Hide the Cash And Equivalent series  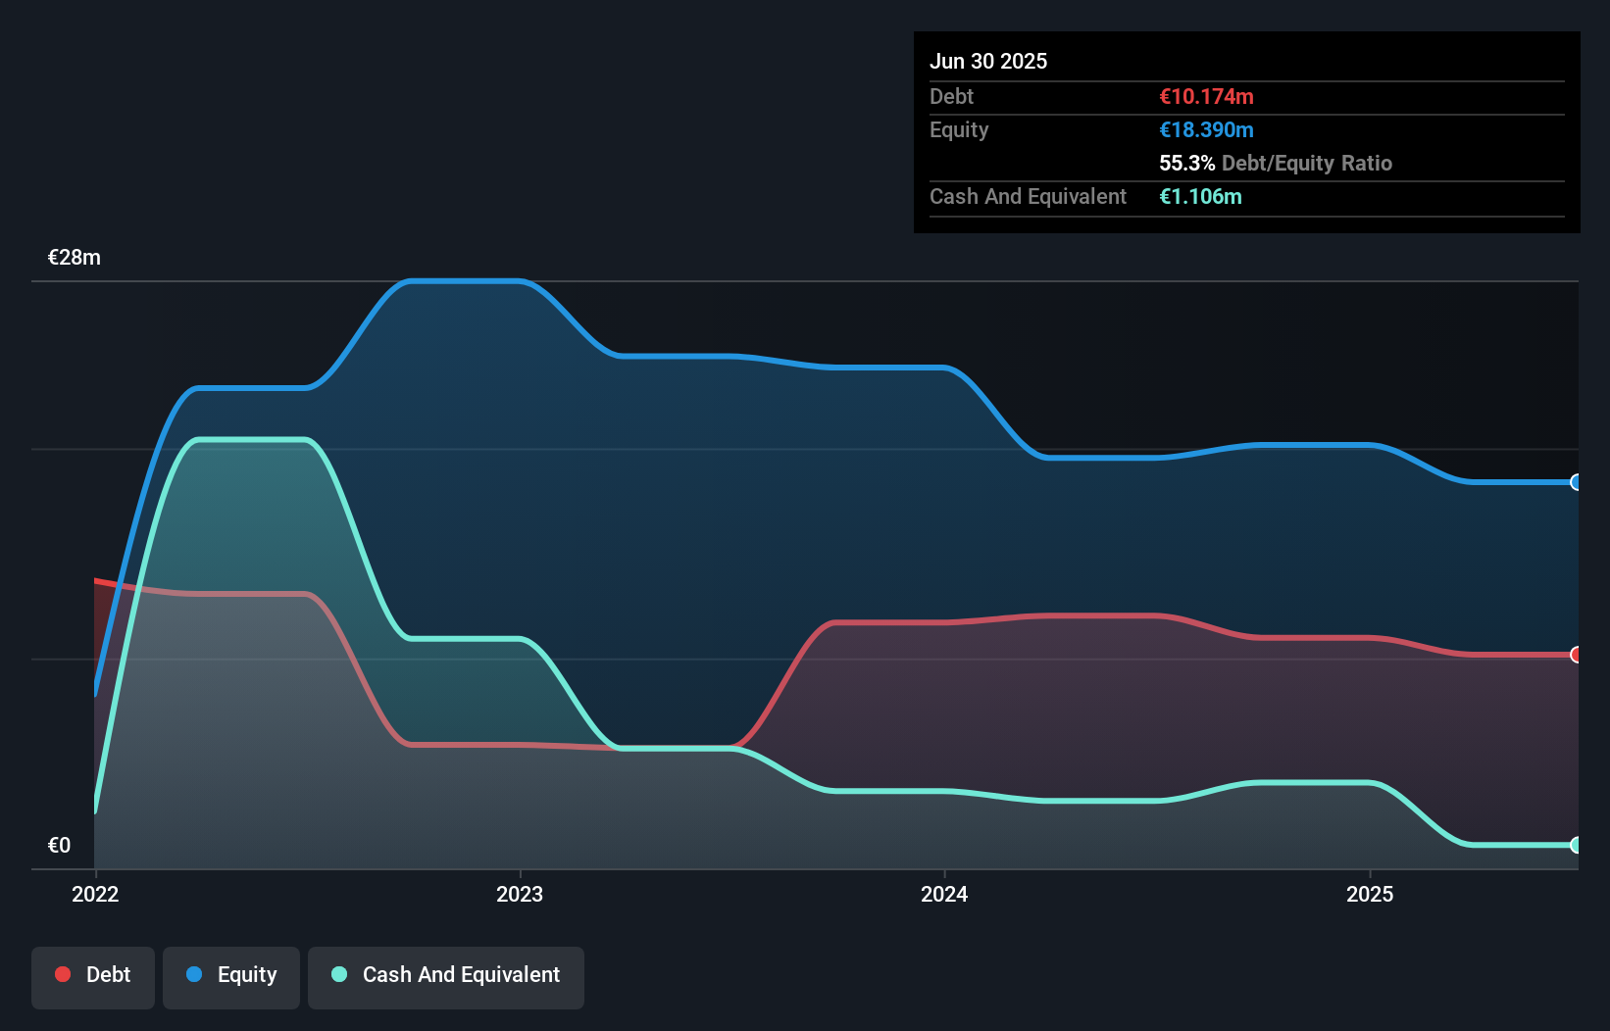coord(446,975)
